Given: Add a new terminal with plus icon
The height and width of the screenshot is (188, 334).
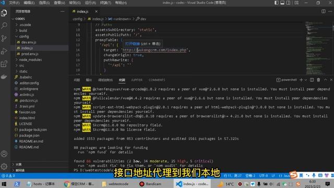Looking at the screenshot, I should pos(301,80).
